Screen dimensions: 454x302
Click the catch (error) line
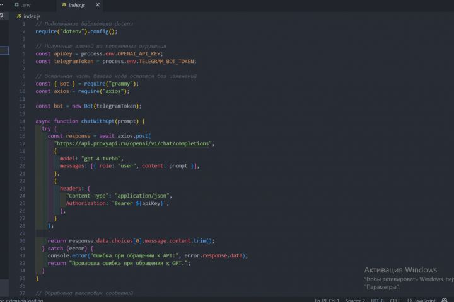point(67,249)
